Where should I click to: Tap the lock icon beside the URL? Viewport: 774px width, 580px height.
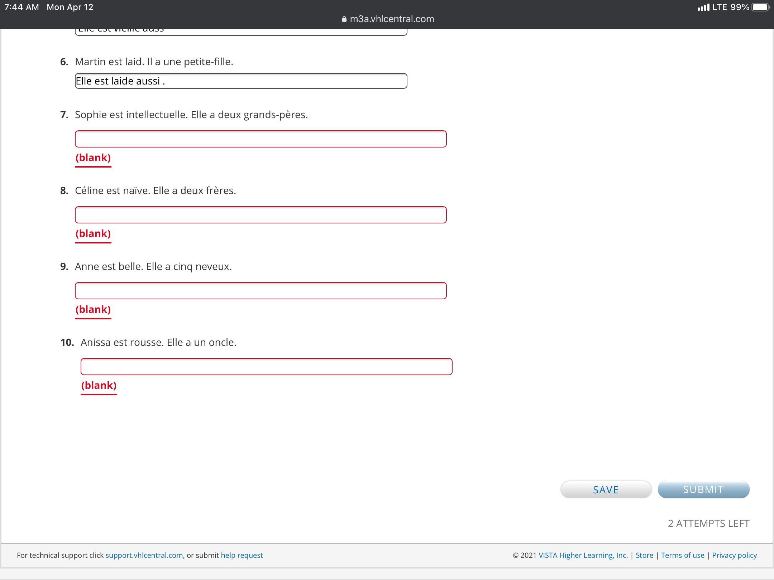[344, 19]
